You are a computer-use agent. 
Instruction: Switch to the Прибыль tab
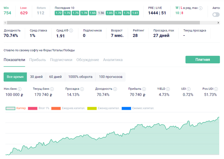point(38,60)
